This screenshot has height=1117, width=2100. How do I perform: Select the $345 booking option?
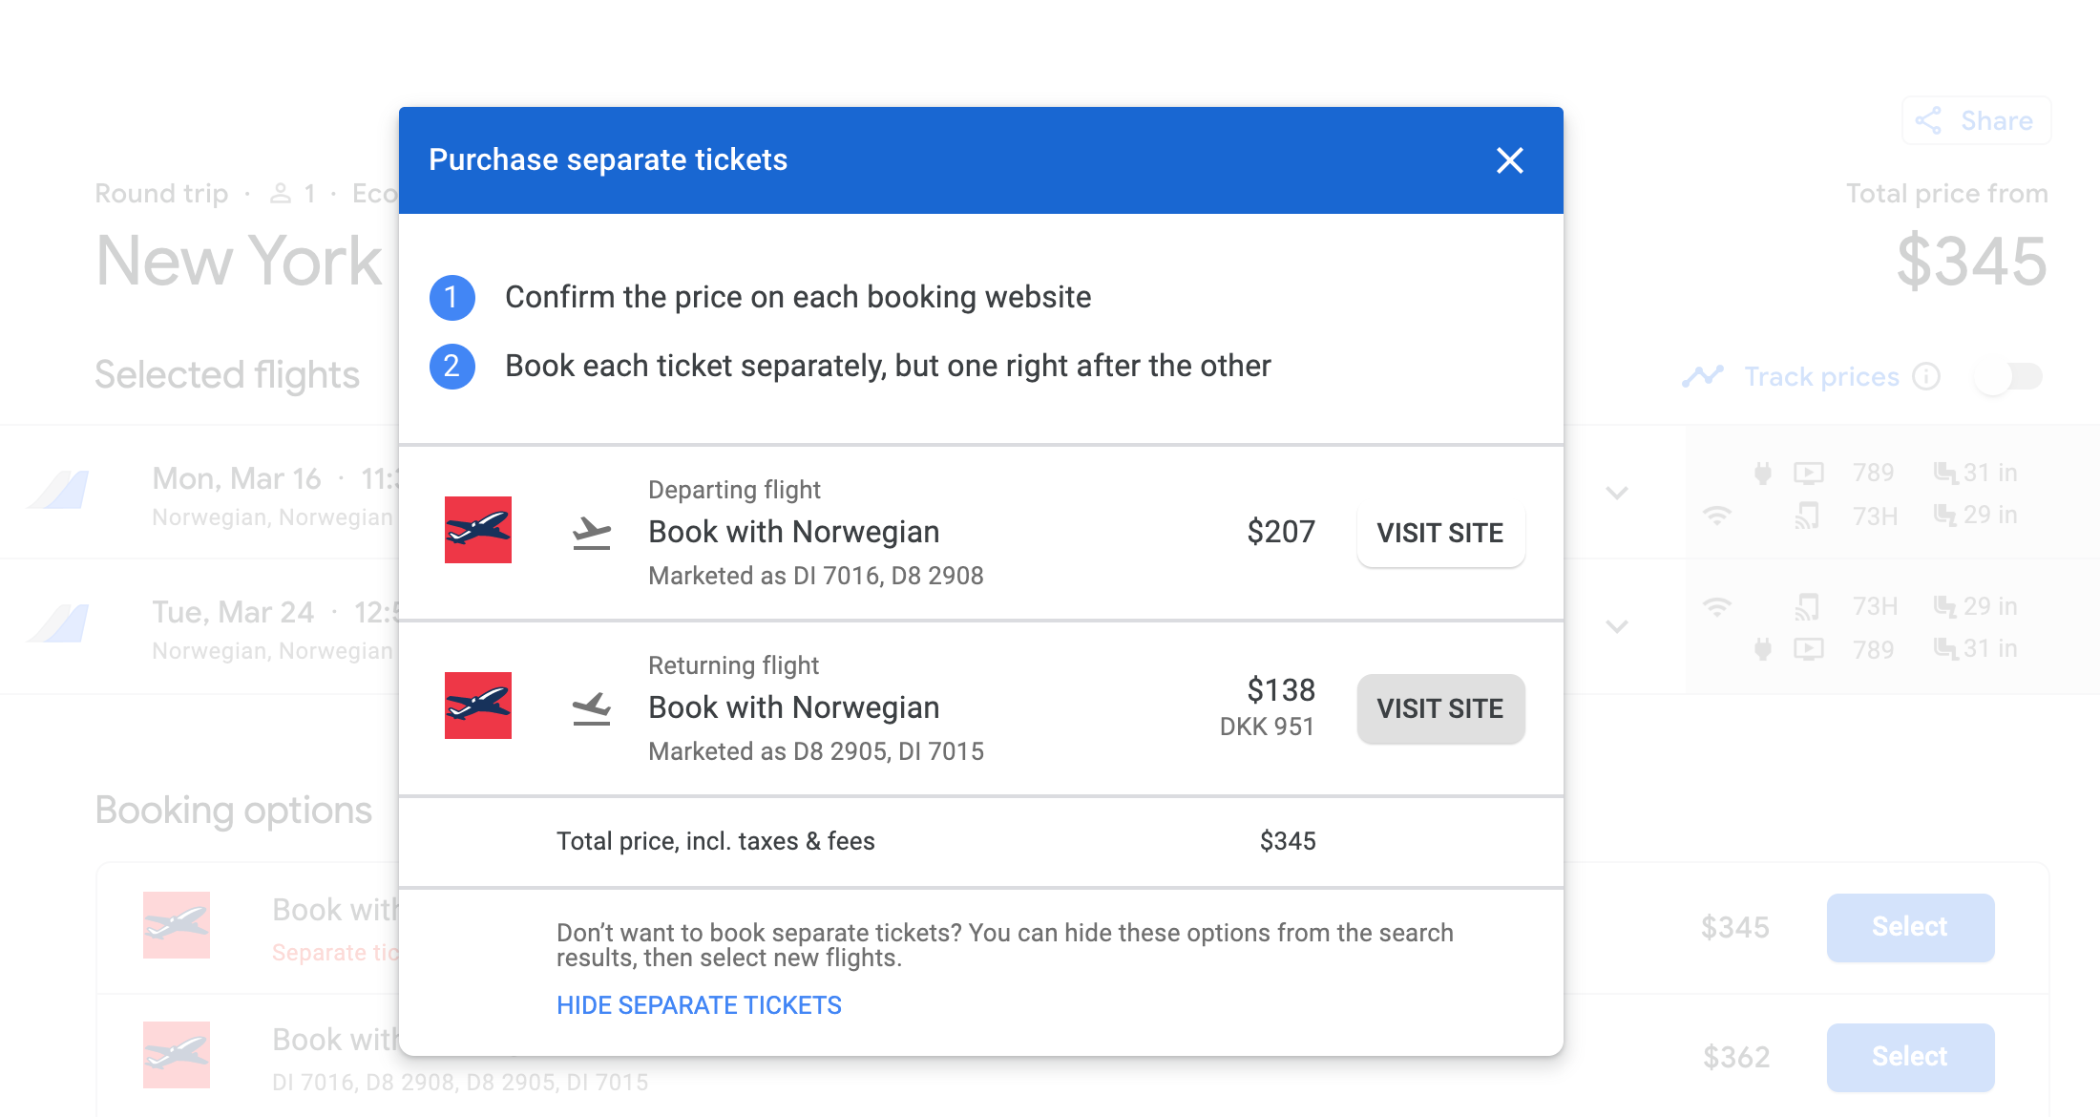1910,927
